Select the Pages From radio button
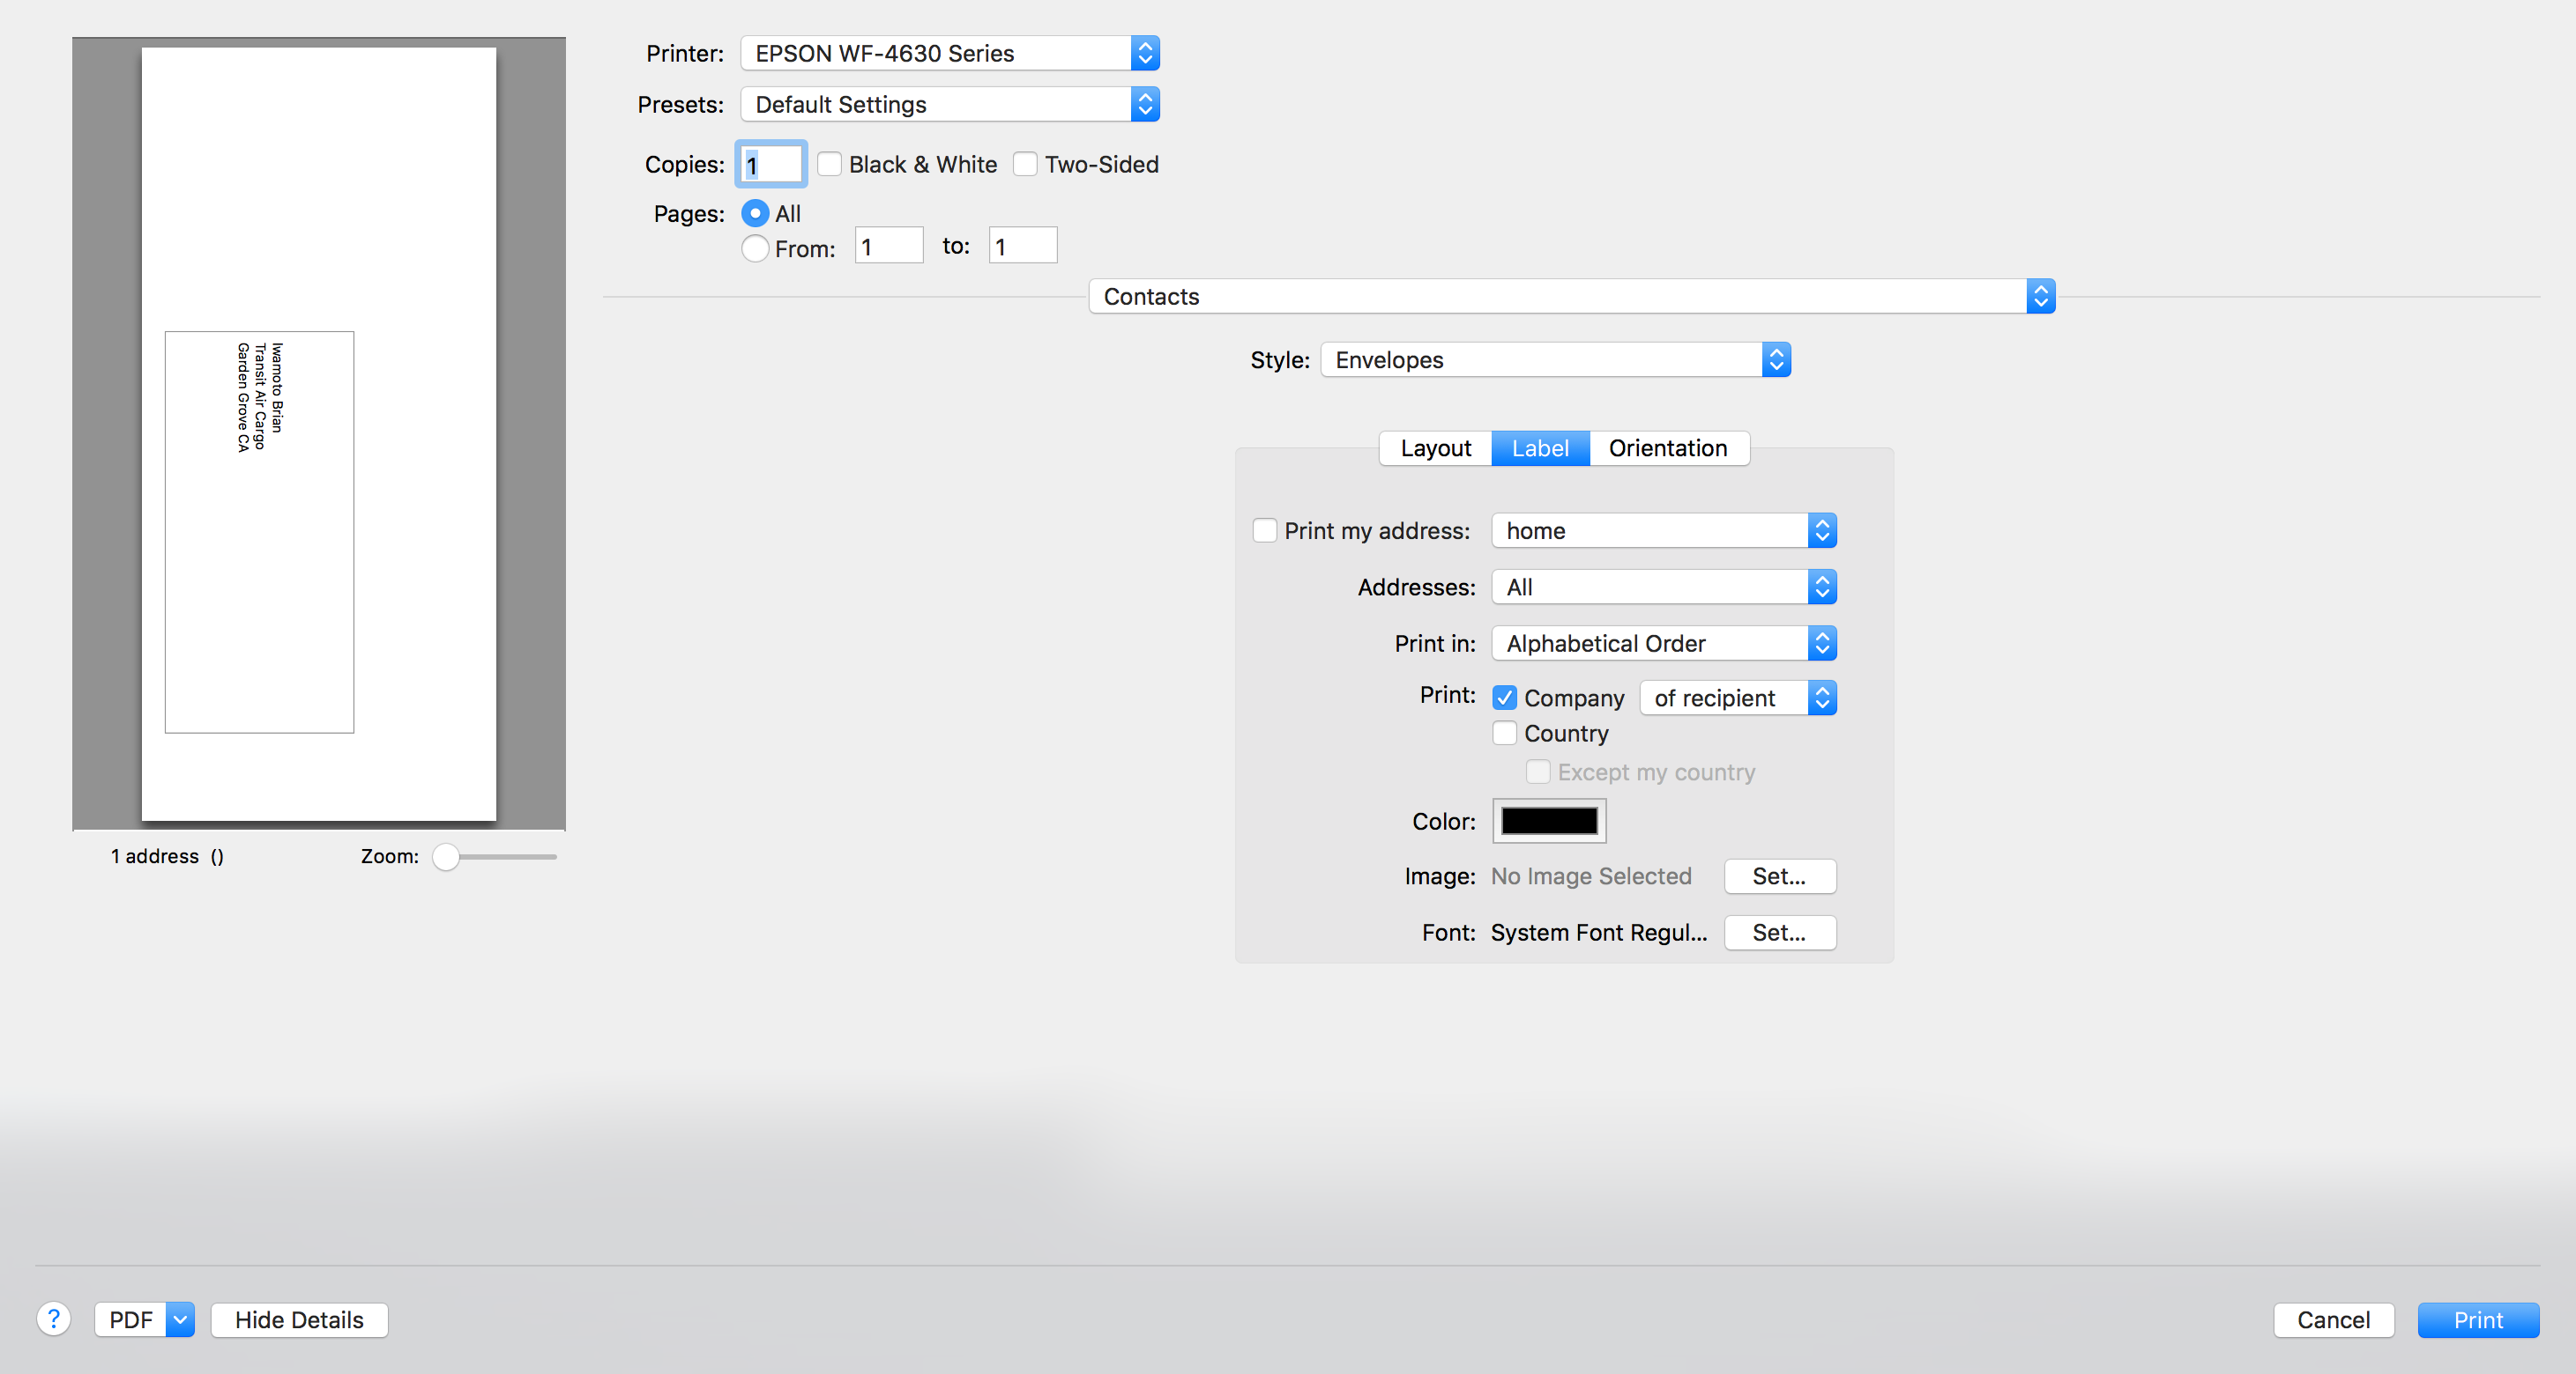The width and height of the screenshot is (2576, 1374). [755, 249]
